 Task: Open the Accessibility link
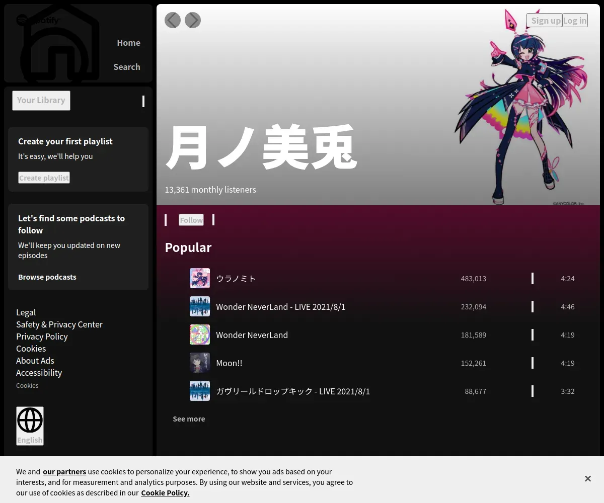point(39,373)
